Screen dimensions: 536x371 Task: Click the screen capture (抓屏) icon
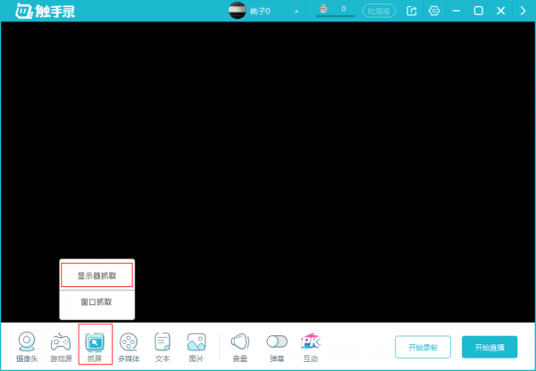click(95, 343)
